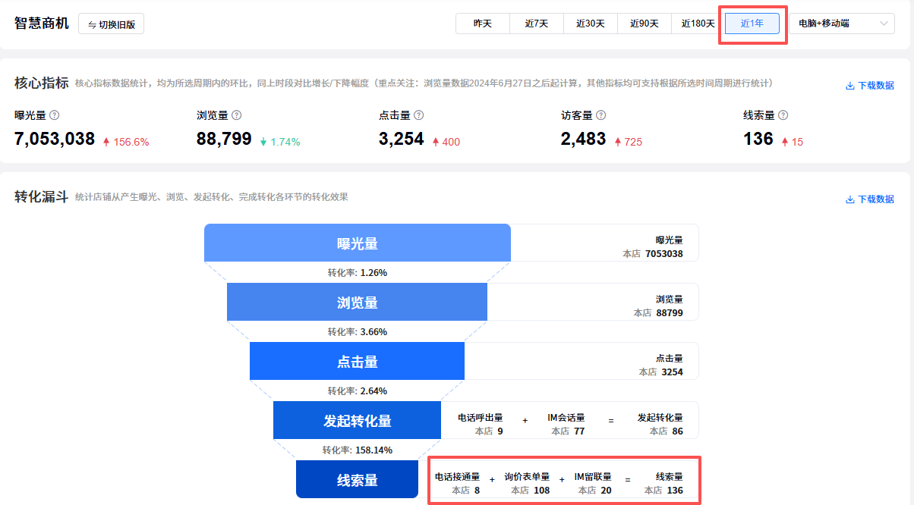Click the 曝光量 funnel stage bar
The width and height of the screenshot is (914, 505).
[x=358, y=243]
